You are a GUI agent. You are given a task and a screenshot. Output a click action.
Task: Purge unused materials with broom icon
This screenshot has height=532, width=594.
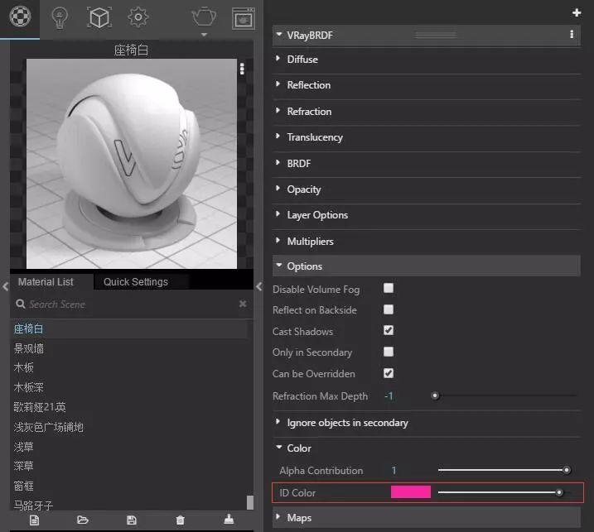229,520
